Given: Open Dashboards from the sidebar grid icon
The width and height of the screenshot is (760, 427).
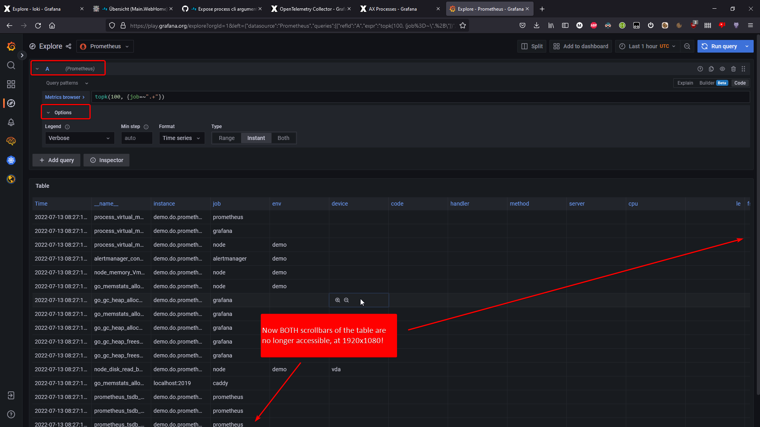Looking at the screenshot, I should tap(11, 84).
